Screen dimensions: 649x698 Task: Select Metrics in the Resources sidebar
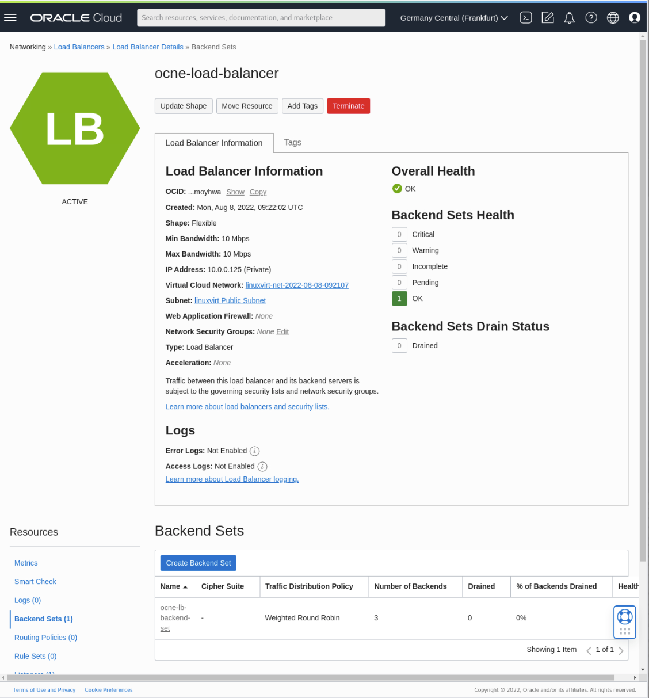pyautogui.click(x=26, y=563)
